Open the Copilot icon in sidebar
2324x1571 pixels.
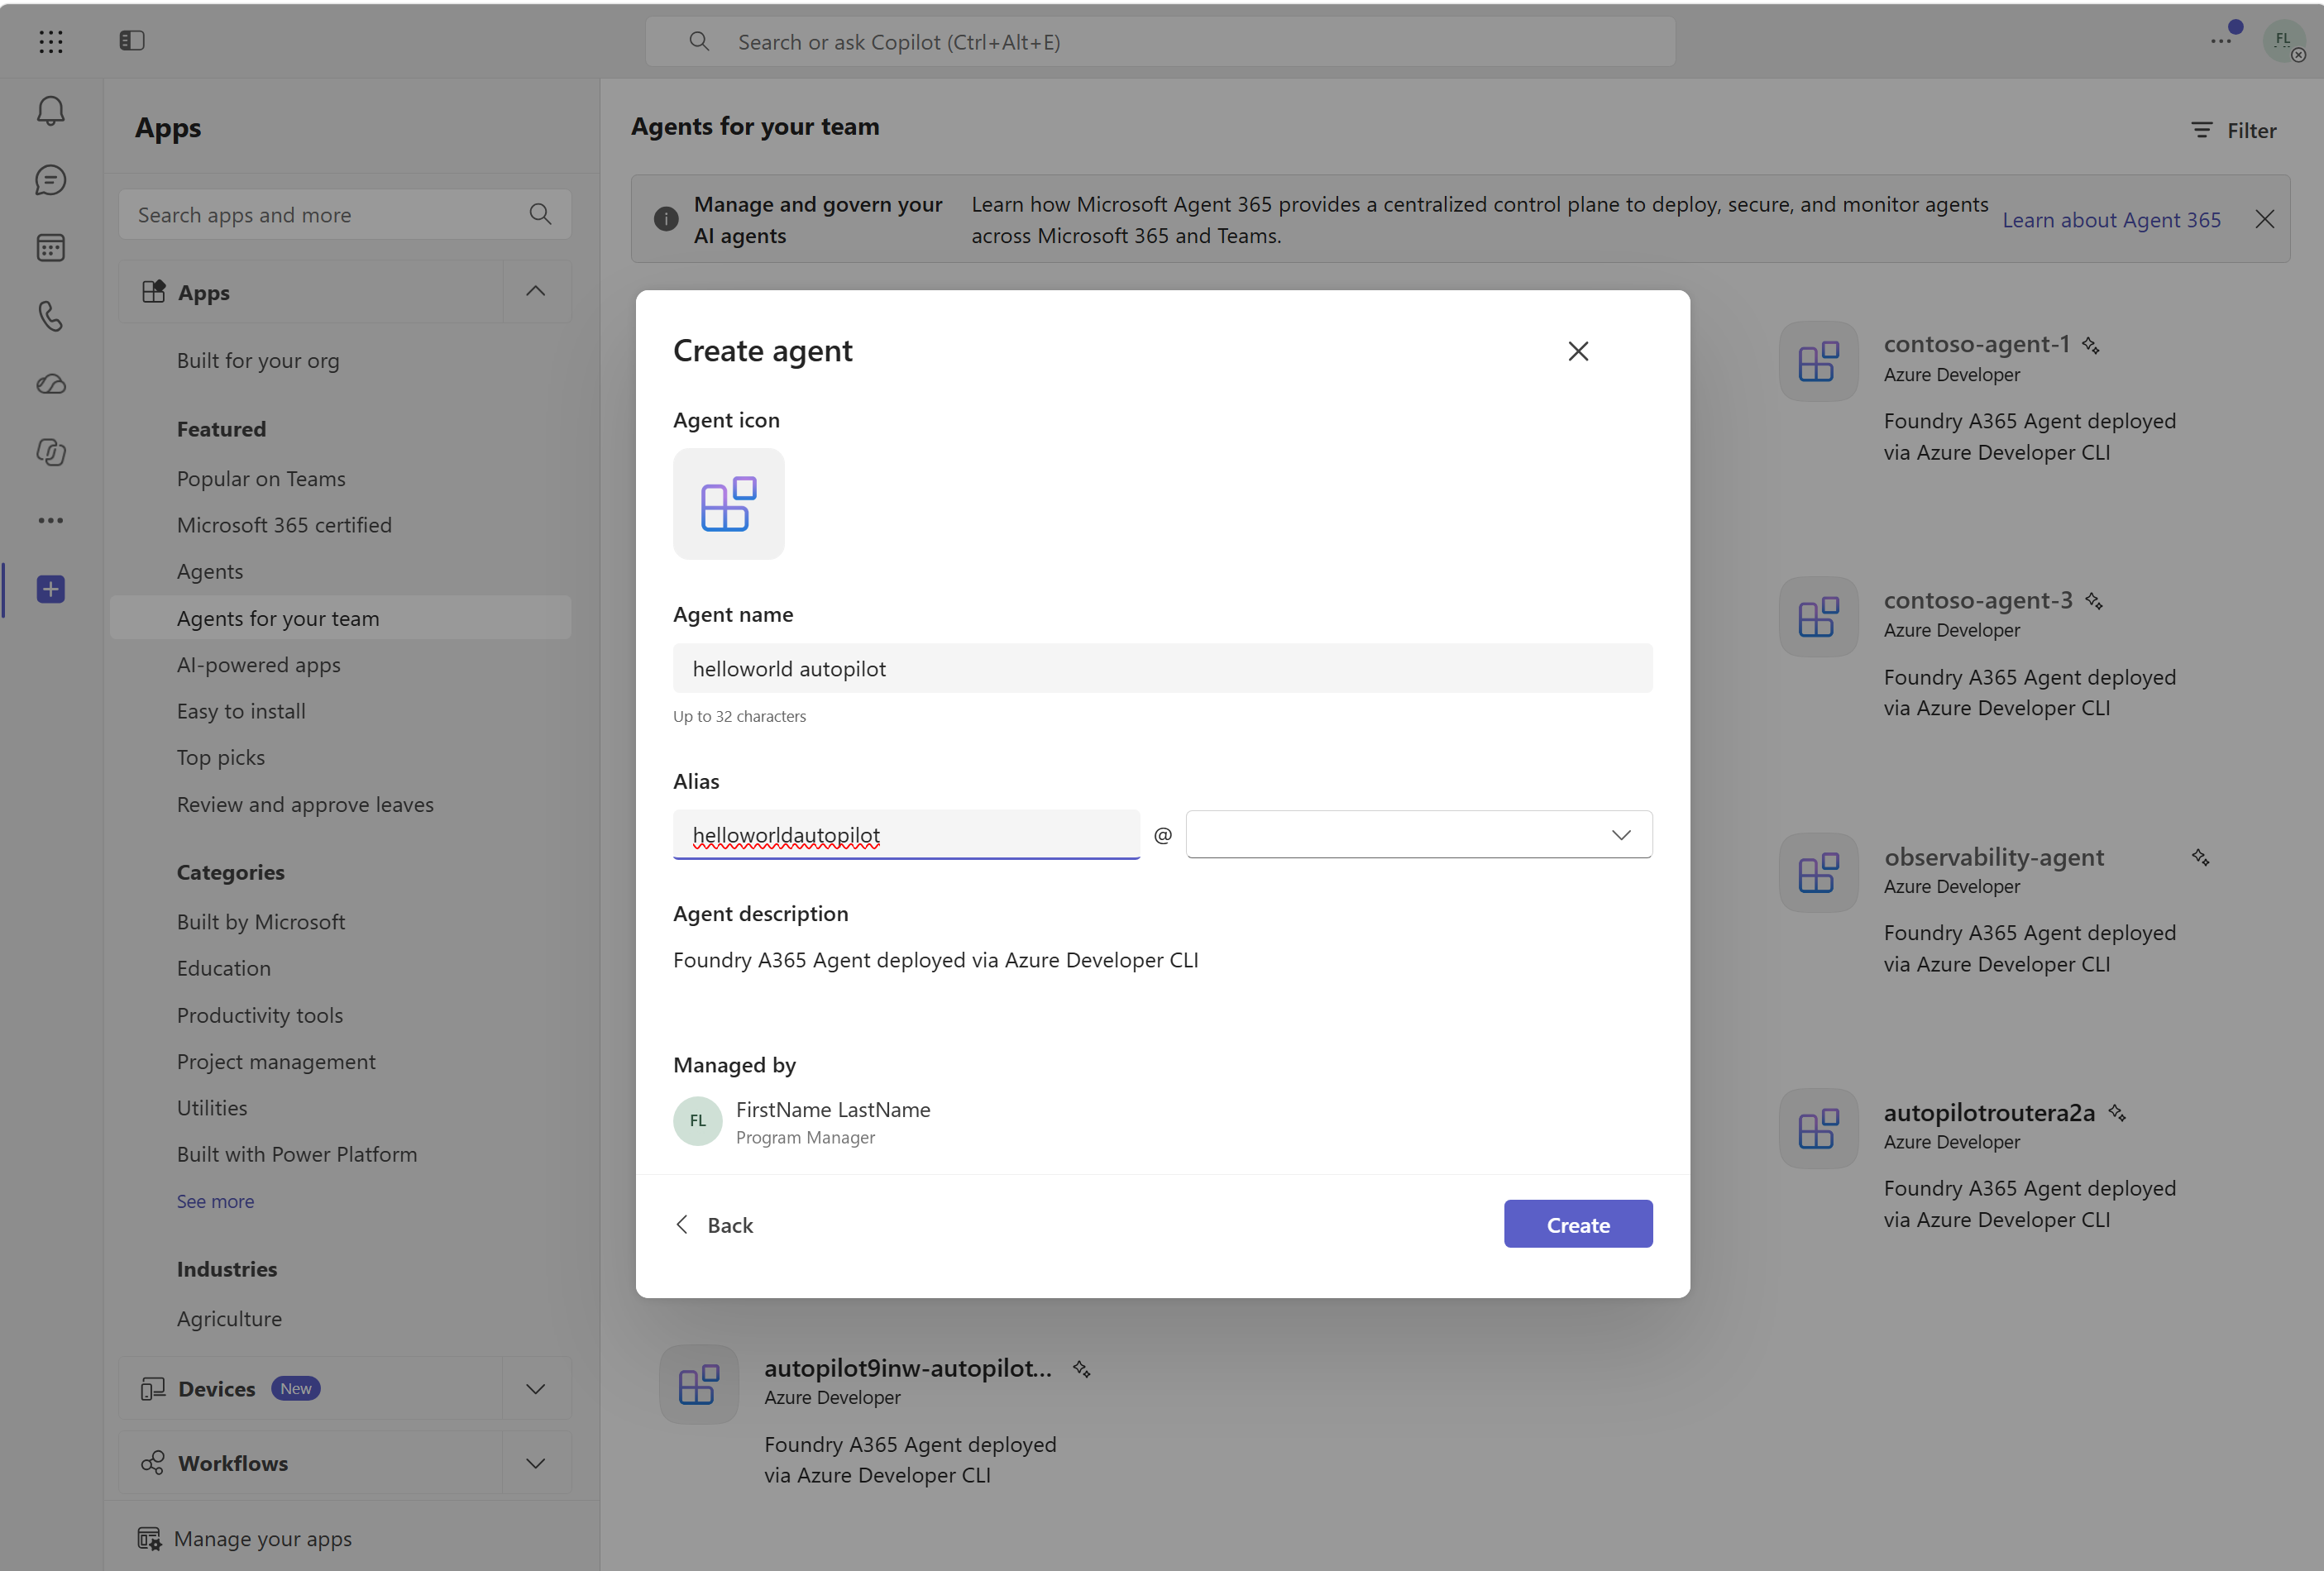(51, 452)
